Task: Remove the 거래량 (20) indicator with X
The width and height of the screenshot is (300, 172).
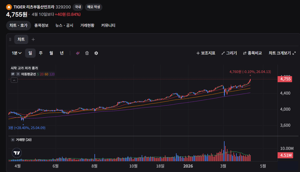Action: [13, 140]
